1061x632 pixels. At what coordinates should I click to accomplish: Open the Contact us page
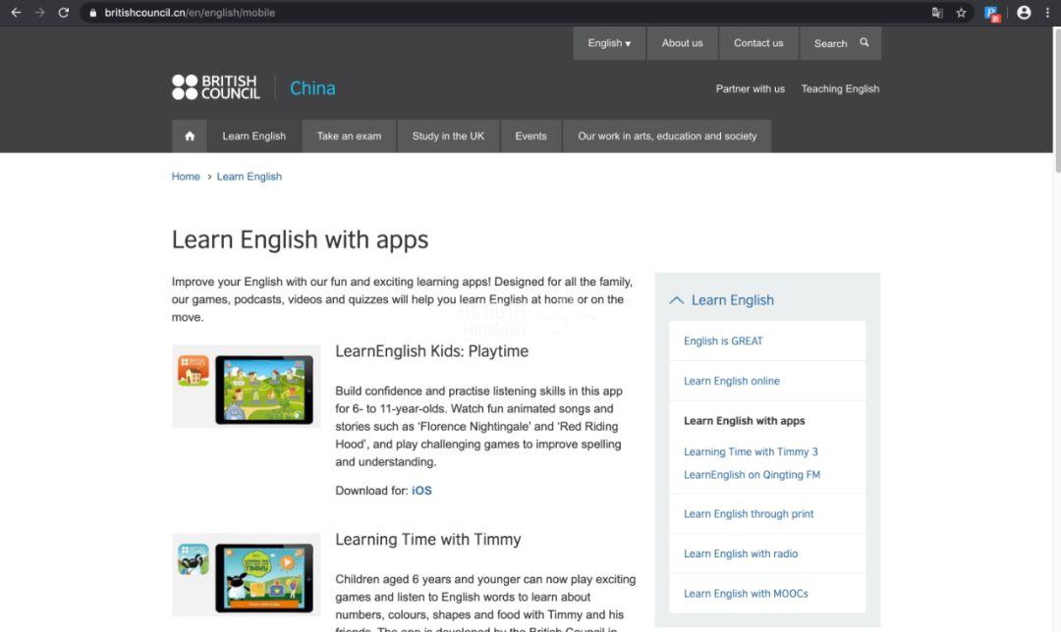[x=758, y=43]
